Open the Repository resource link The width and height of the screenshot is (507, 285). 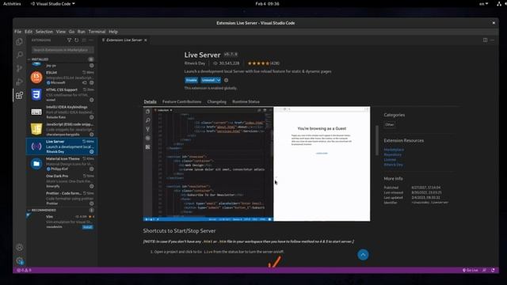click(x=393, y=155)
